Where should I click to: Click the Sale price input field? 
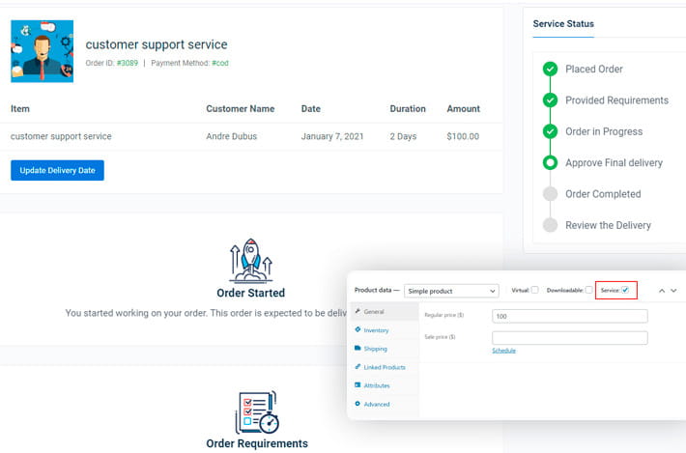570,337
